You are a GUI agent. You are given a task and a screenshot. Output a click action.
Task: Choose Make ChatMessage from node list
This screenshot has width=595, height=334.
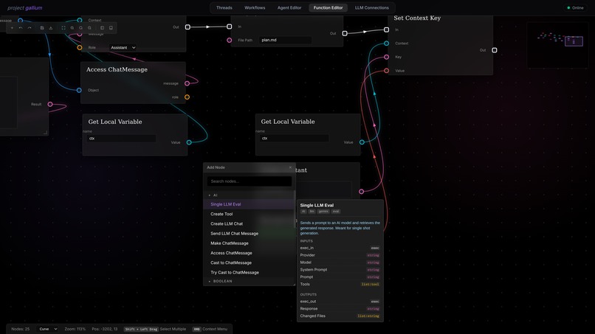pyautogui.click(x=249, y=243)
